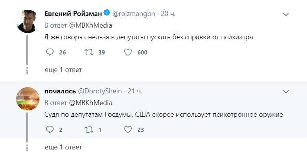Open the @DorotyShein handle
Image resolution: width=307 pixels, height=158 pixels.
(x=101, y=92)
